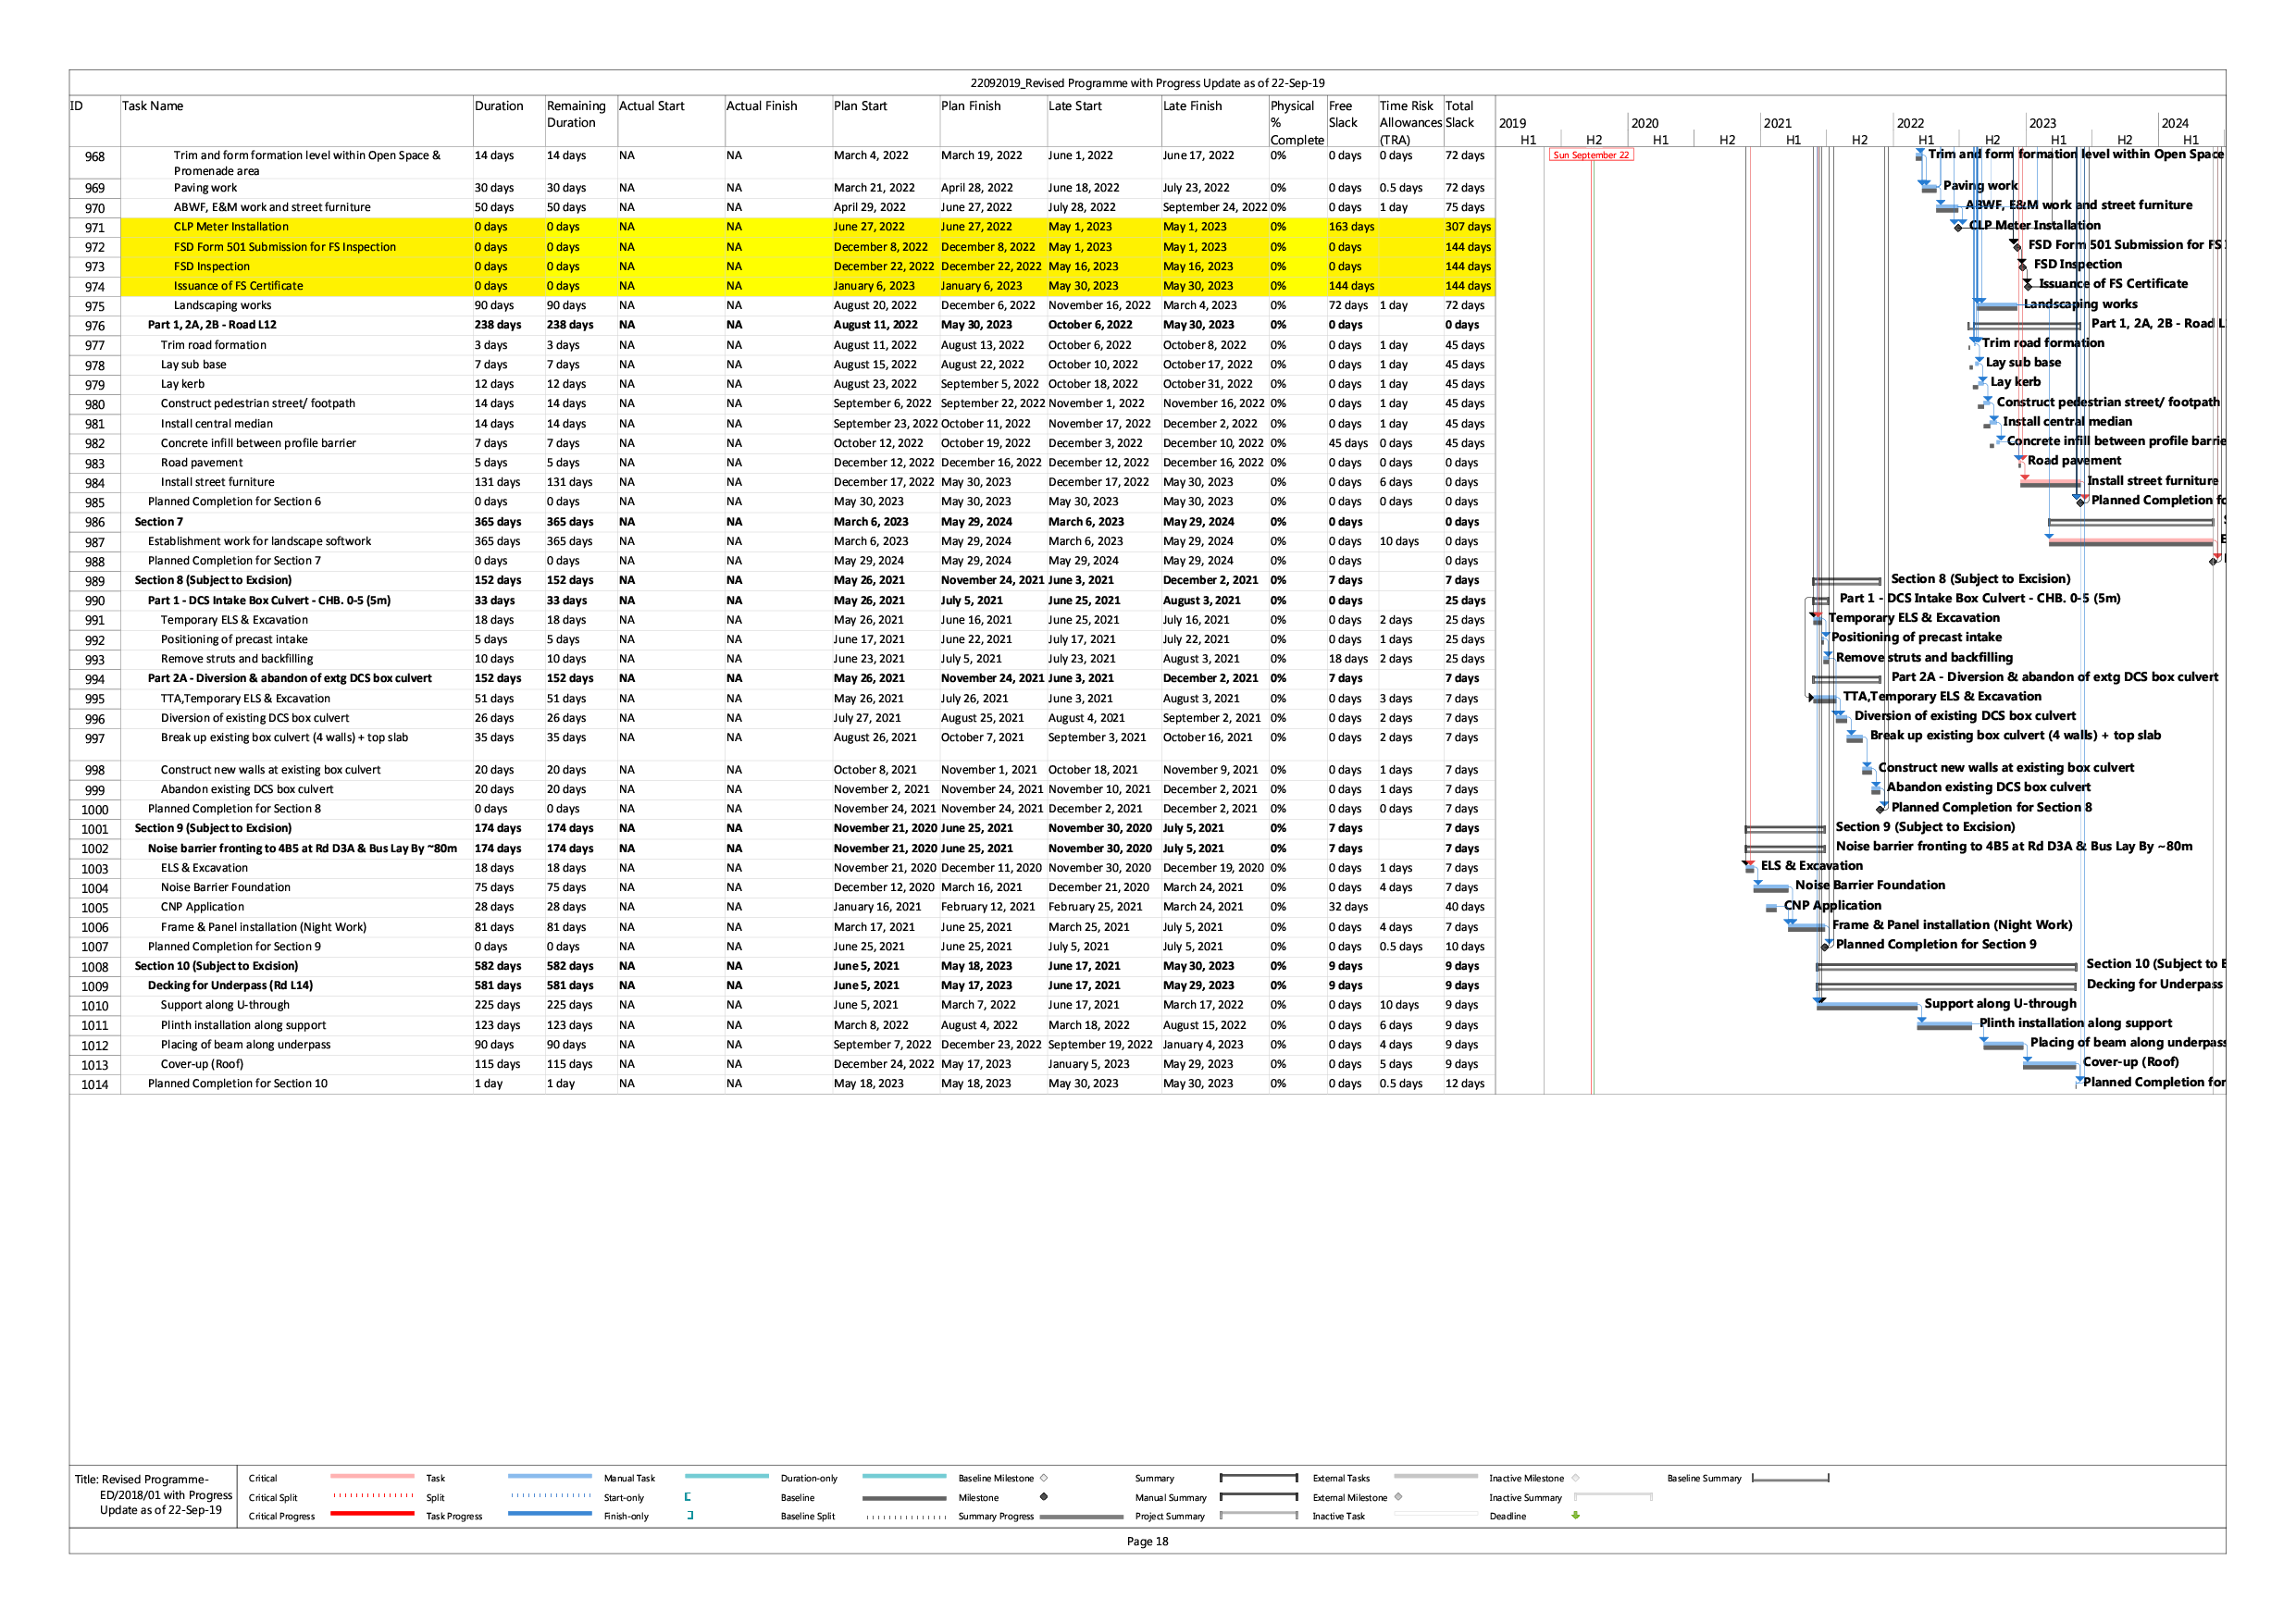The width and height of the screenshot is (2296, 1623).
Task: Click the Milestone black diamond in legend
Action: (1043, 1497)
